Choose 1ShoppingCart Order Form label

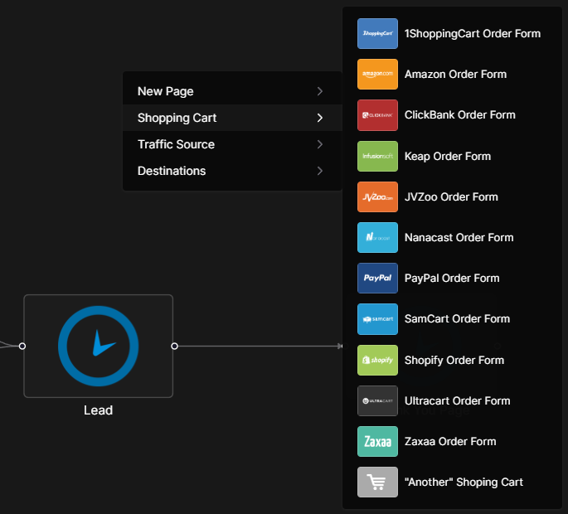pyautogui.click(x=473, y=34)
